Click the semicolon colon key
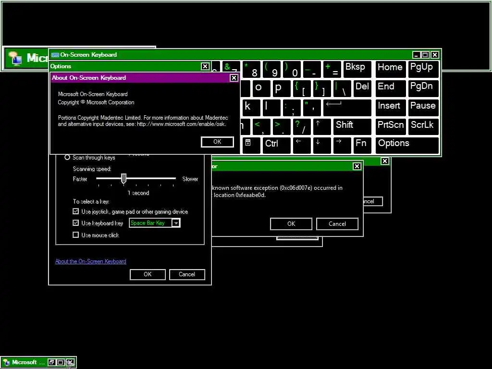492x369 pixels. (x=292, y=108)
